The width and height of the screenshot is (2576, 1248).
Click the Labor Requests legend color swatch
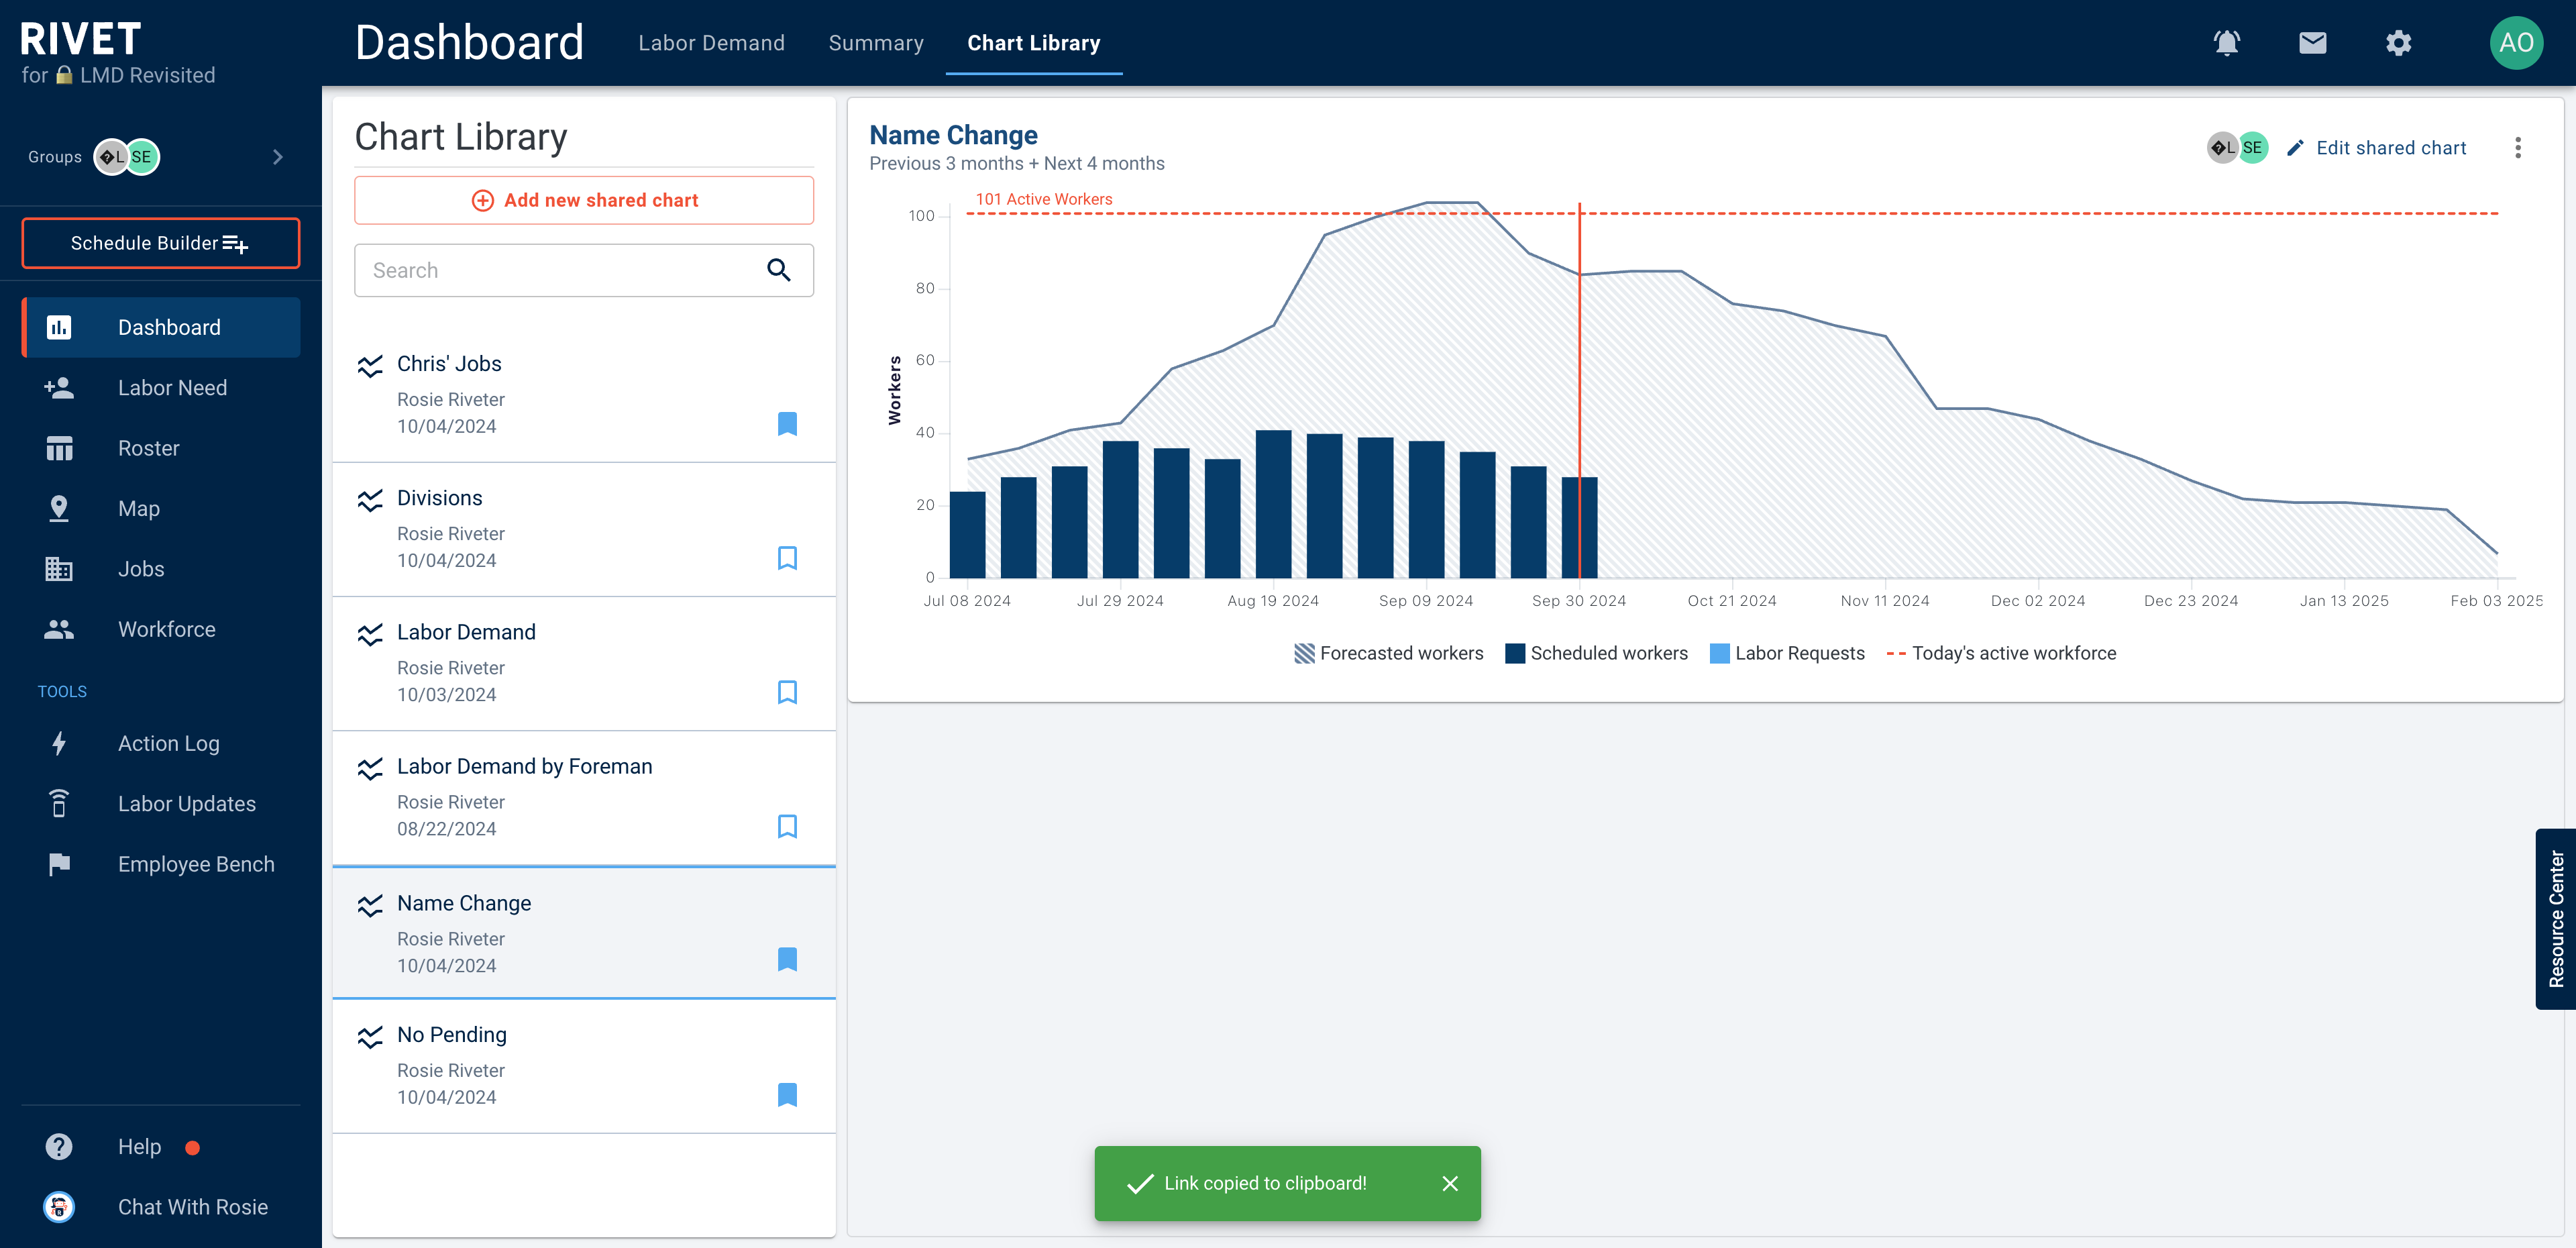1719,654
